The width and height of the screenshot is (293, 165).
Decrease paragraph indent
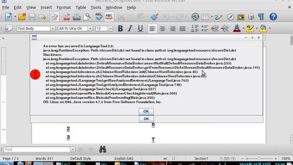coord(215,28)
